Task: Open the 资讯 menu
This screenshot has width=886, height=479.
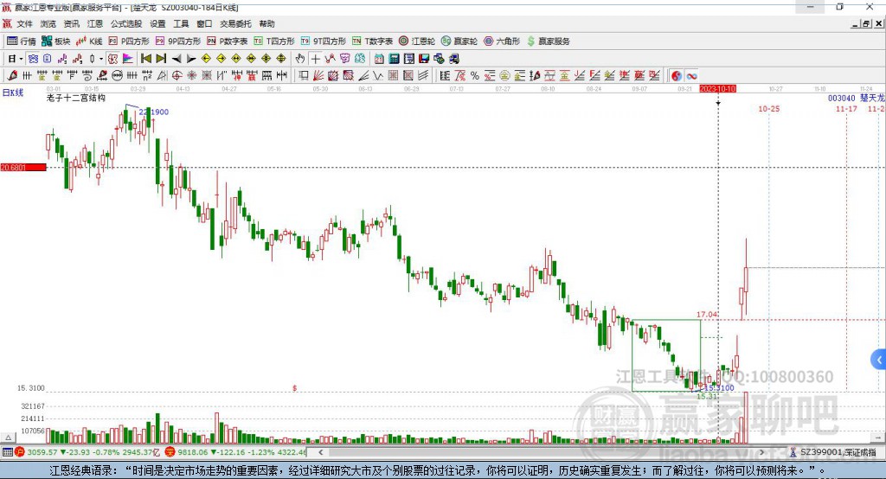Action: (x=71, y=23)
